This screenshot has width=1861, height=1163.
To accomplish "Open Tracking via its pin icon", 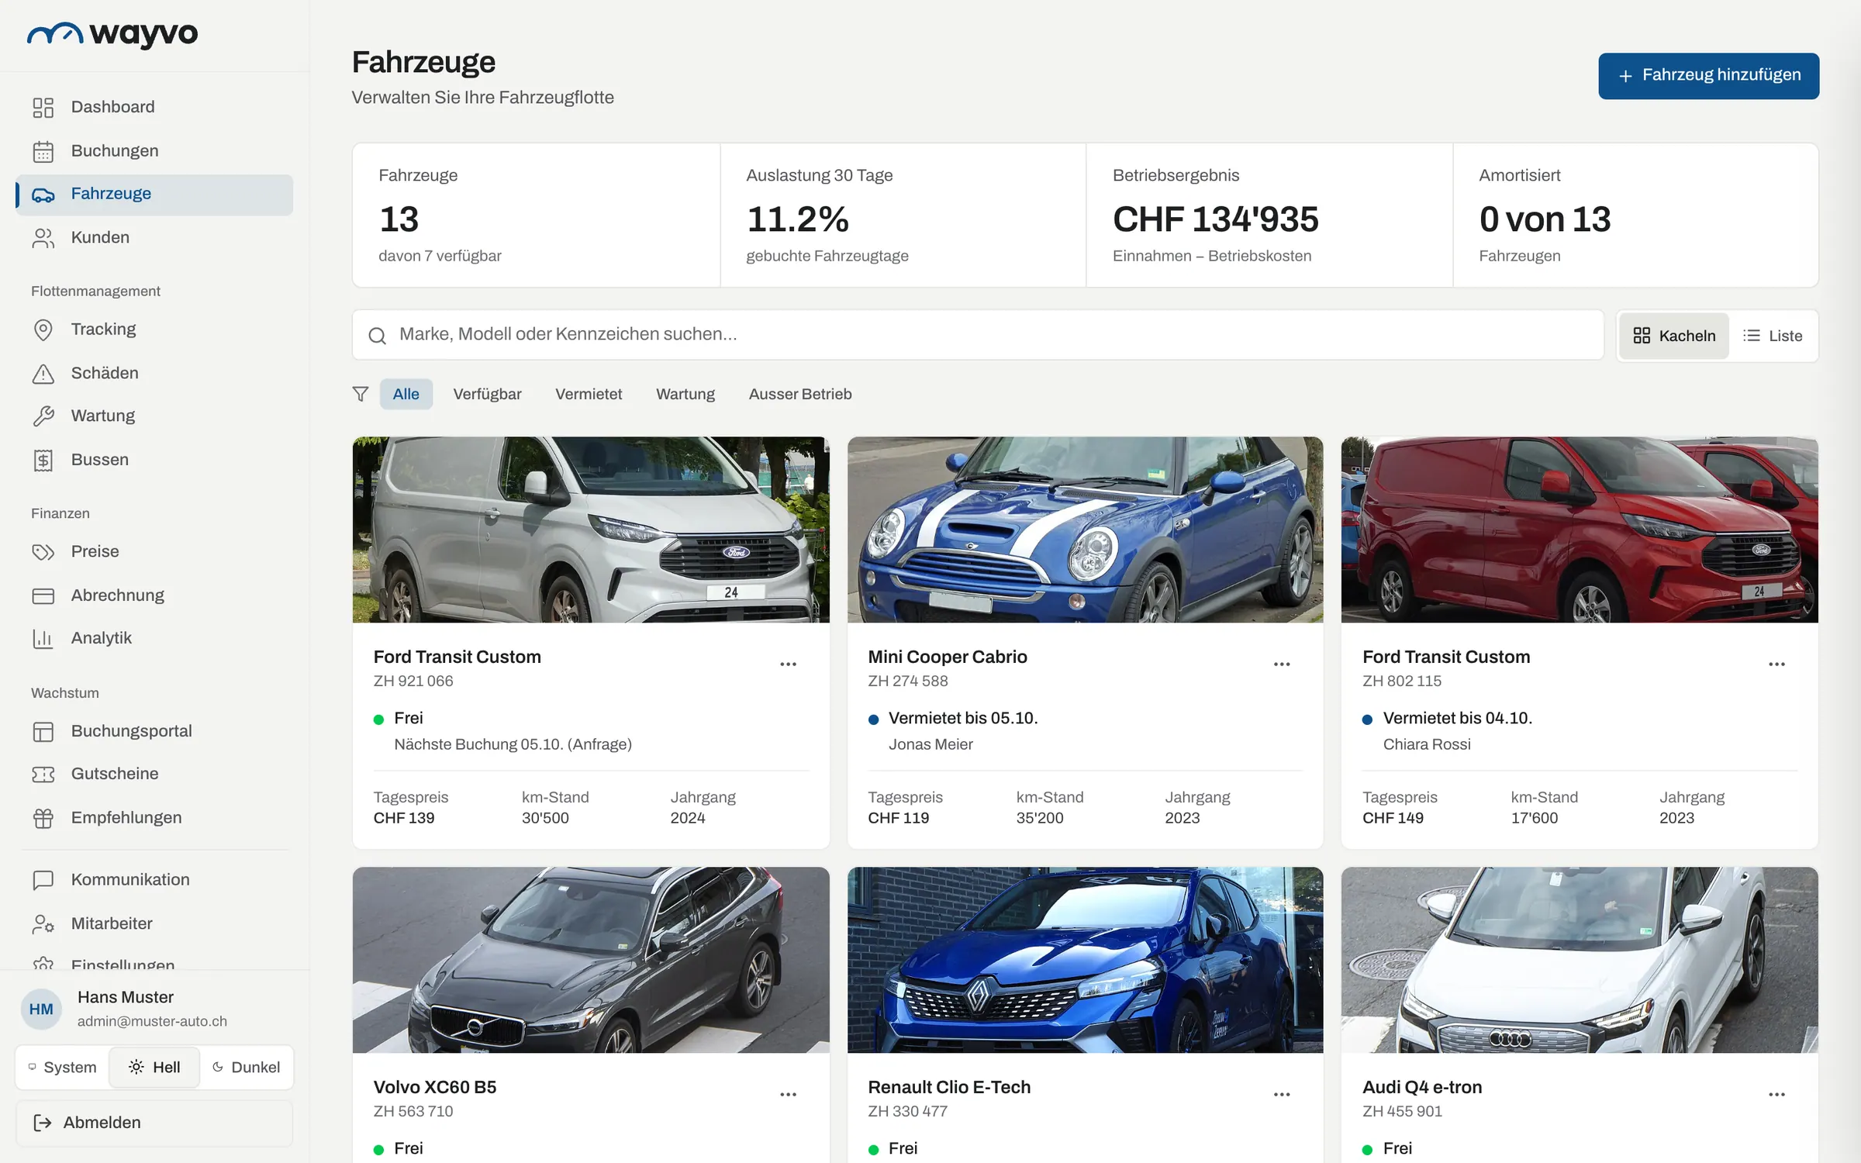I will tap(43, 330).
